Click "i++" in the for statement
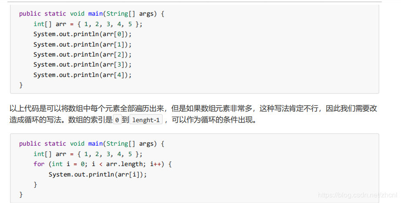The width and height of the screenshot is (401, 203). (157, 164)
